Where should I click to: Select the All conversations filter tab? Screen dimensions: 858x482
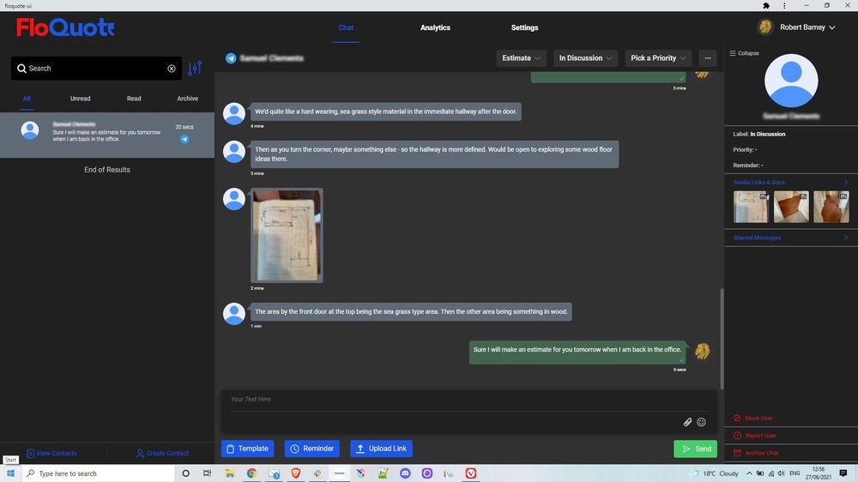(x=27, y=99)
